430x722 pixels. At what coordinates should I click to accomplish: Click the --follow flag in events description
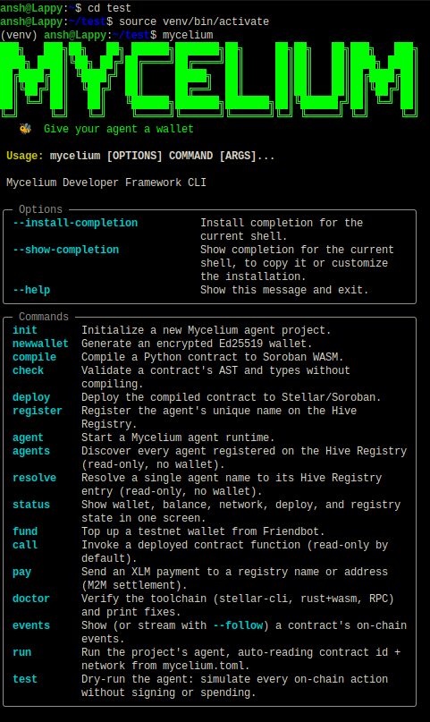[238, 625]
